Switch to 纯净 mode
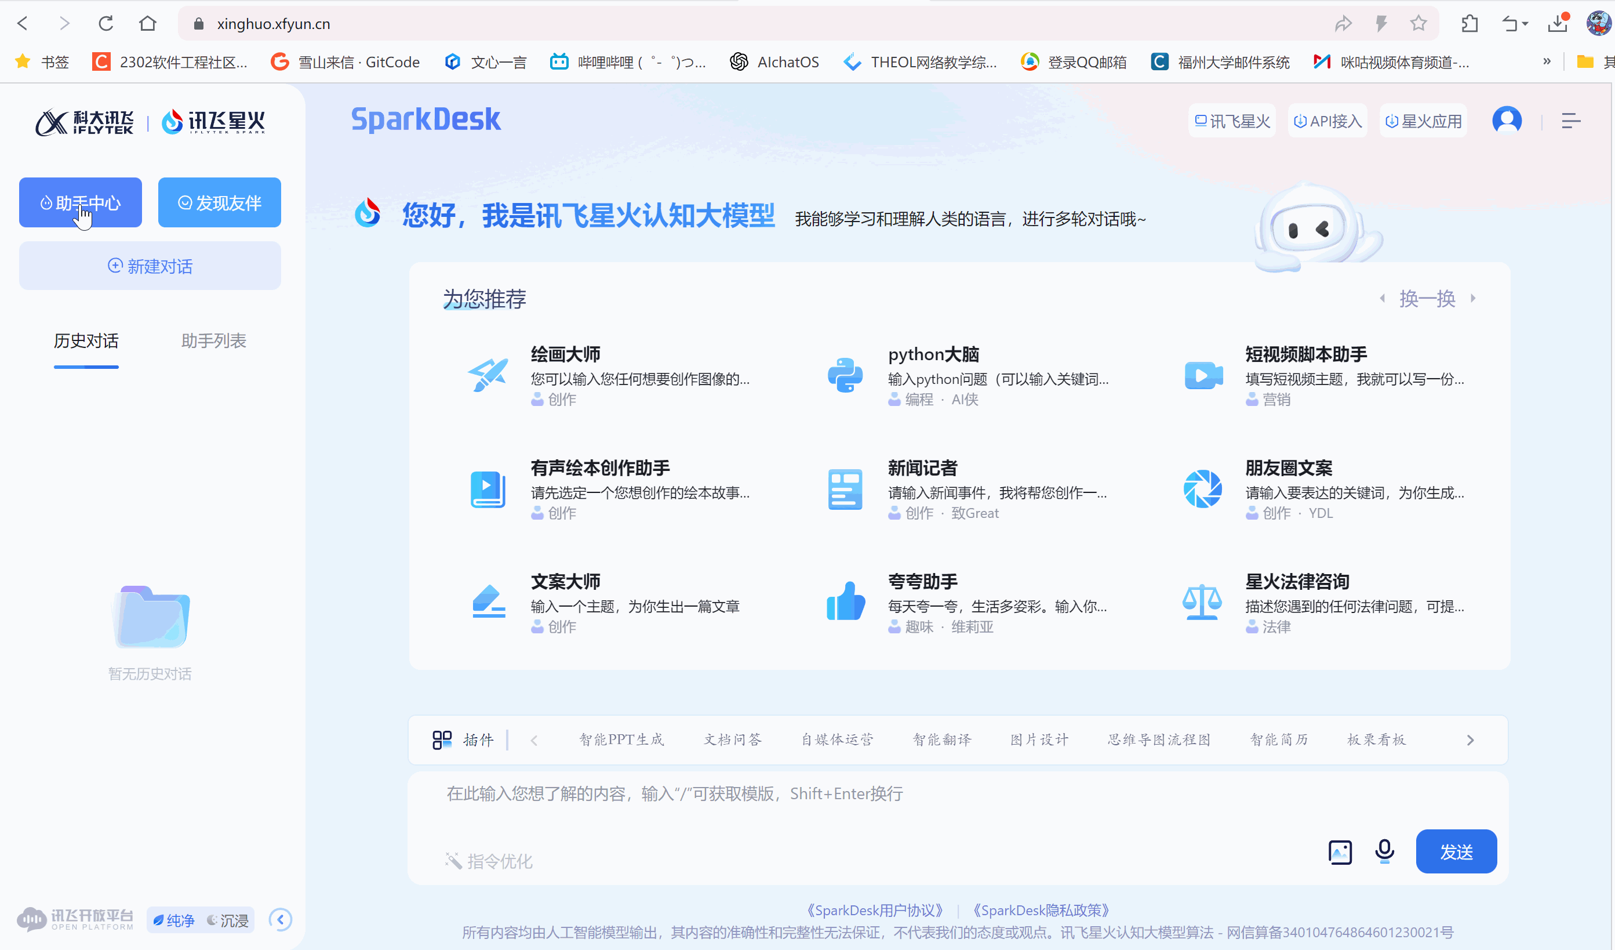The image size is (1615, 950). click(174, 920)
